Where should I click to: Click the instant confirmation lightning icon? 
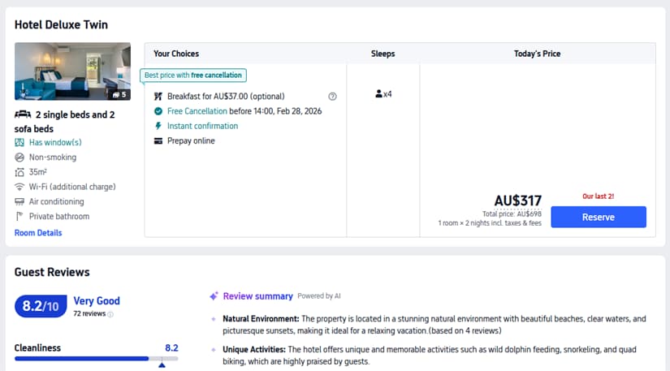158,126
